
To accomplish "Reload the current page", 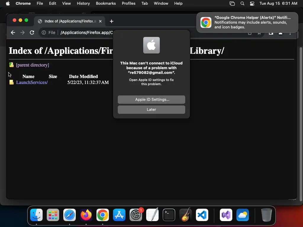I will [x=32, y=33].
